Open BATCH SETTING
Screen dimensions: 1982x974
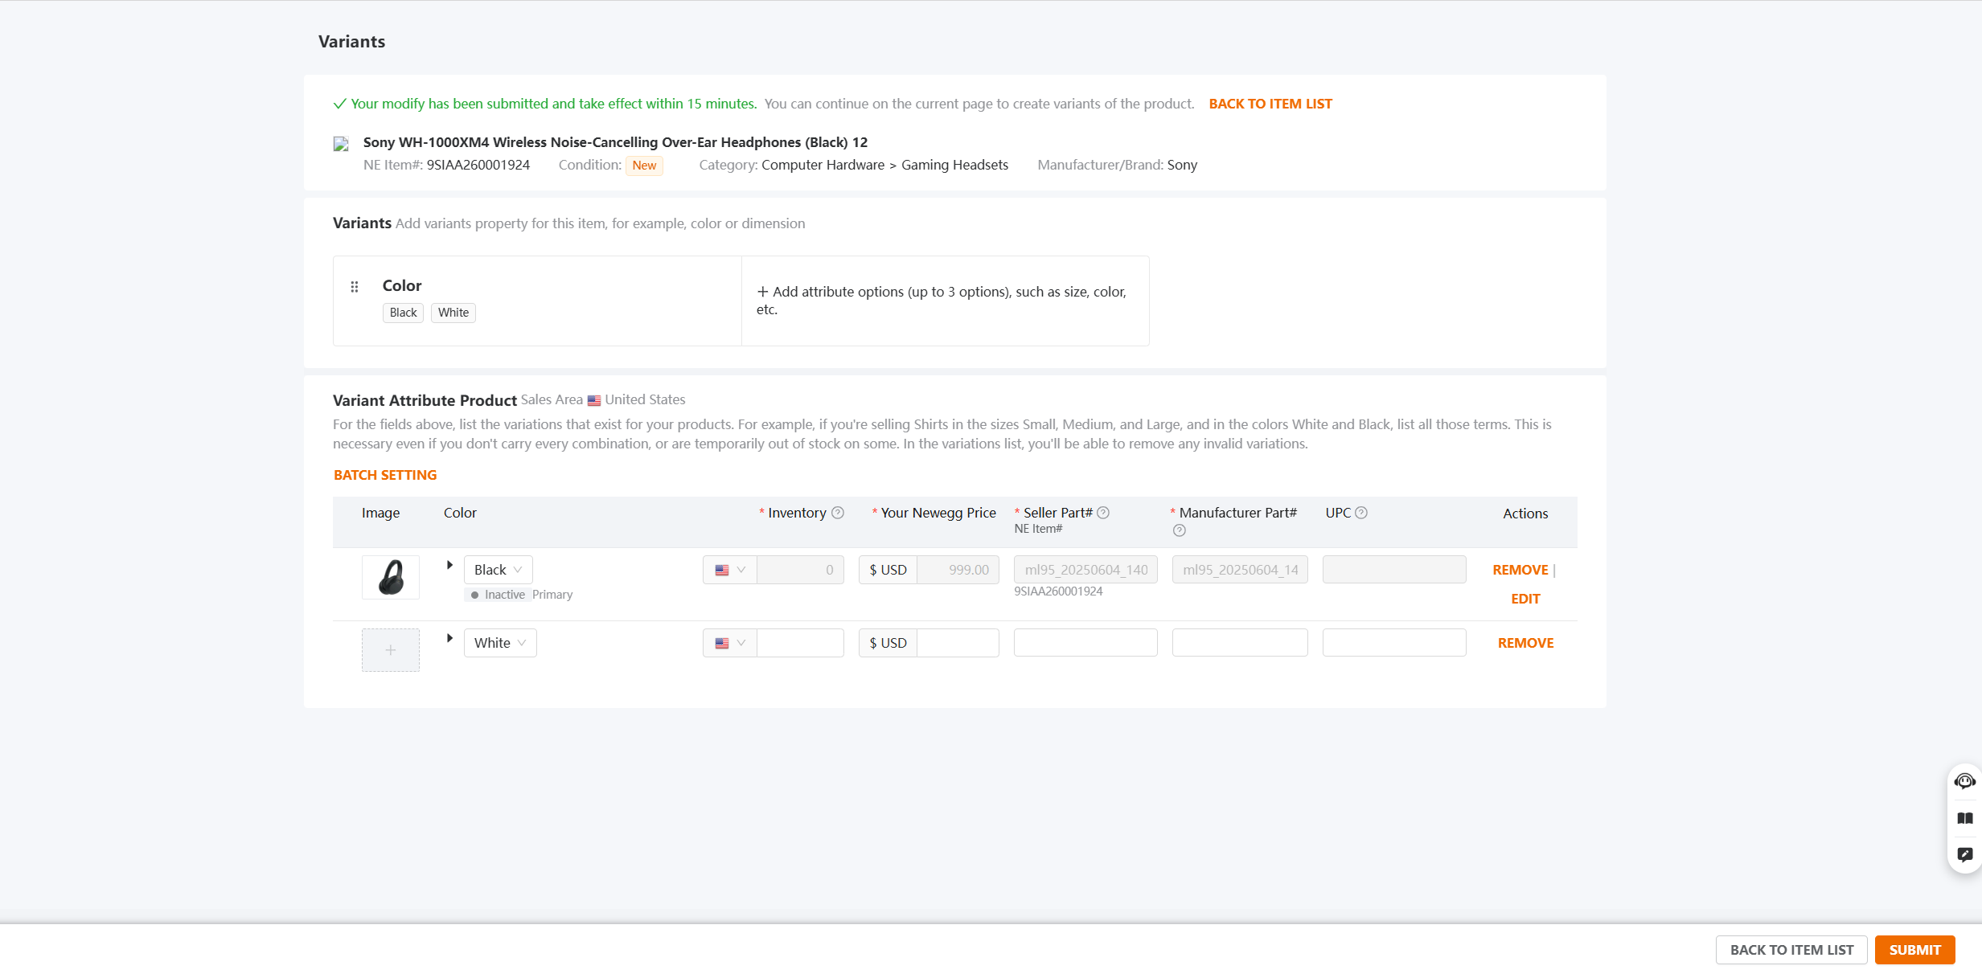point(385,475)
